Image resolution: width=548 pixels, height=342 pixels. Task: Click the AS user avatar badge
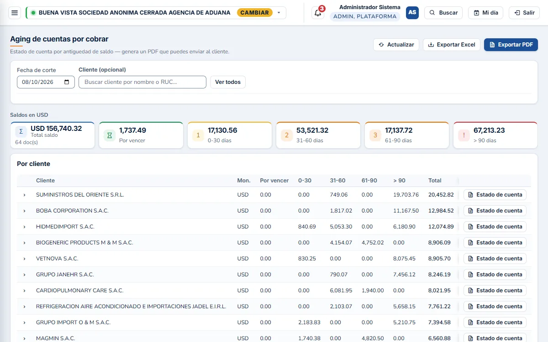point(412,13)
